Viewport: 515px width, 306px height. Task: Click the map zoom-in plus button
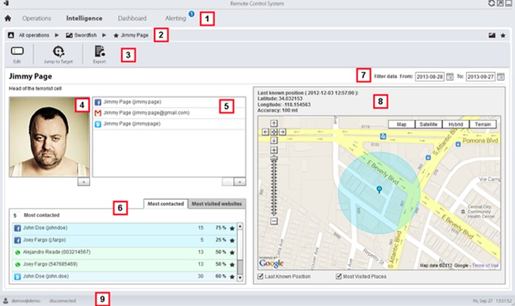(273, 150)
